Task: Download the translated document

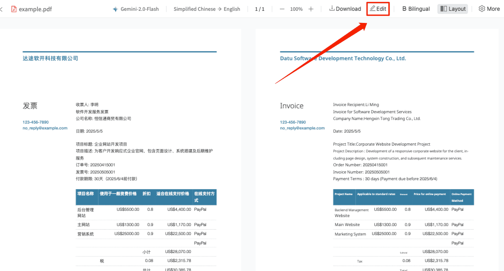Action: pos(345,9)
